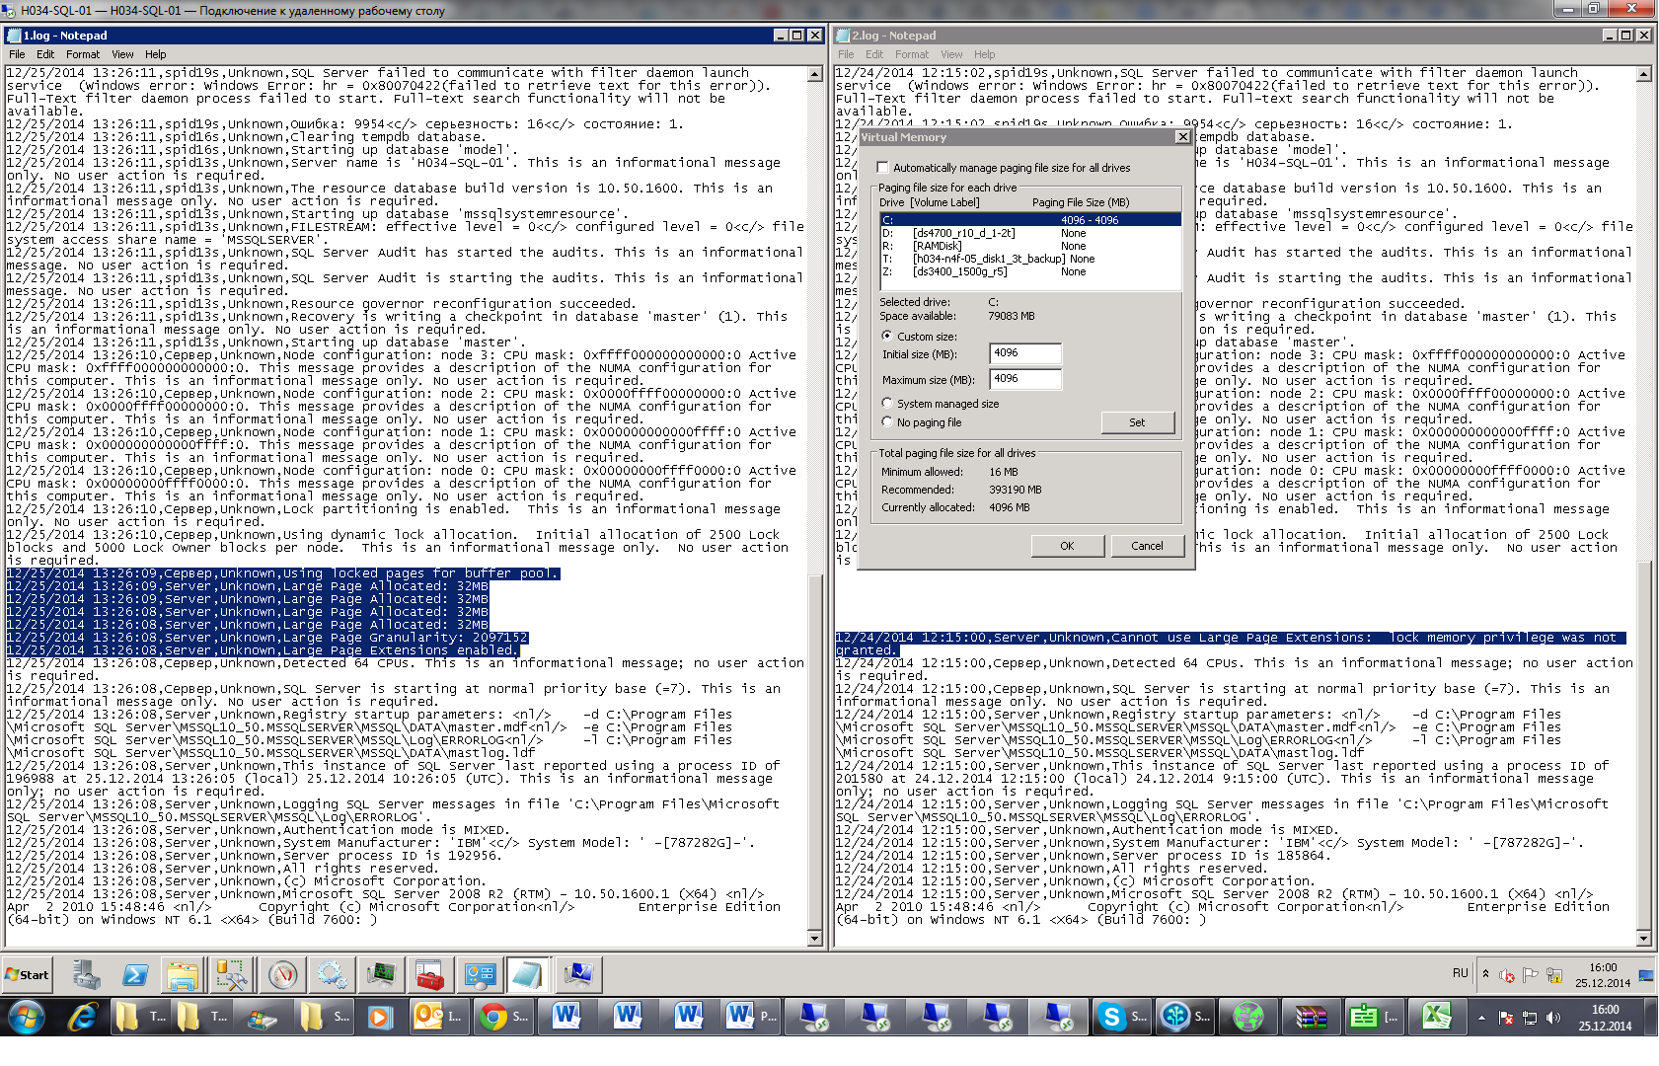Confirm the Virtual Memory dialog with OK
Screen dimensions: 1659x1066
point(1067,546)
